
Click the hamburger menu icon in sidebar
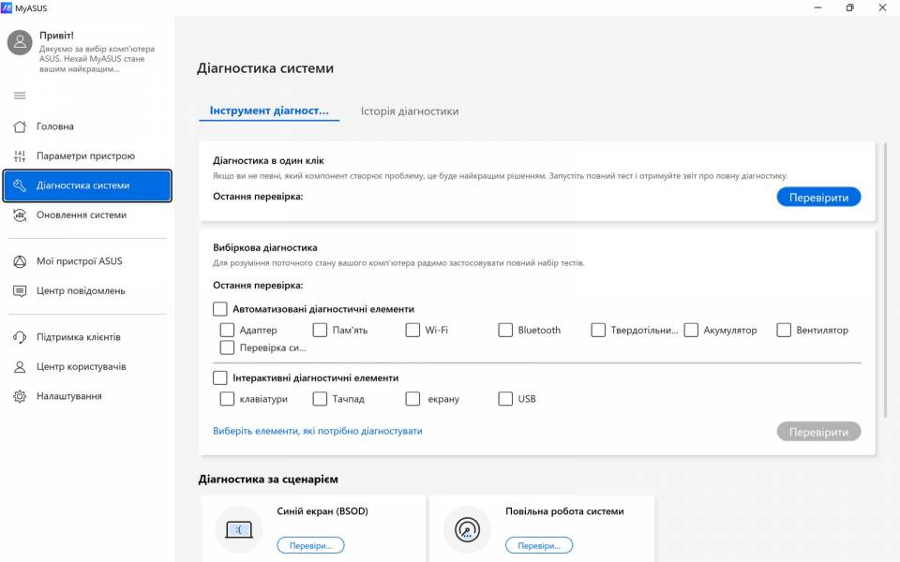point(20,96)
